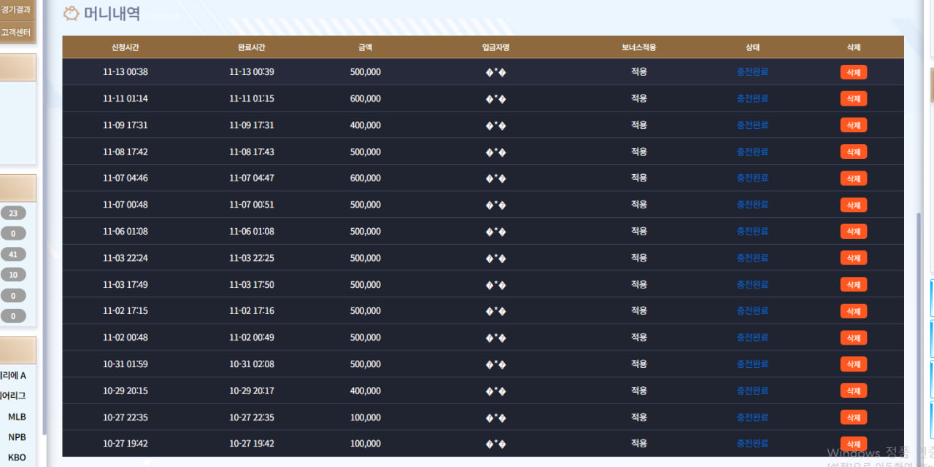Delete the 10-27 19:42 deposit record

tap(853, 444)
